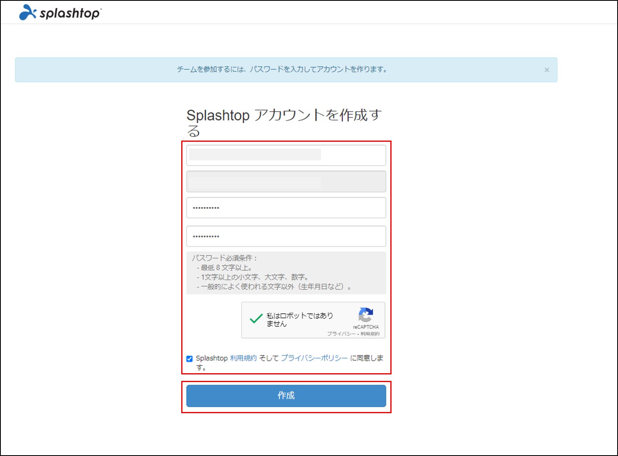Viewport: 618px width, 456px height.
Task: Open reCAPTCHA 利用規約 link
Action: pyautogui.click(x=370, y=334)
